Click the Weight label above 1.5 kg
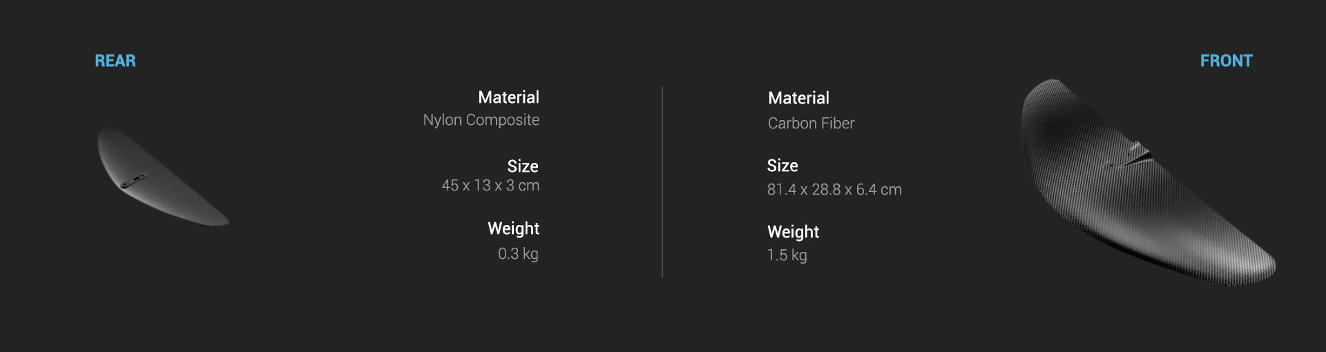 (793, 232)
